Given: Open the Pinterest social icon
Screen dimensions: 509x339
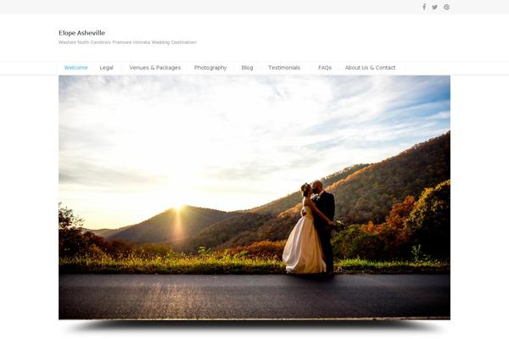Looking at the screenshot, I should (447, 7).
